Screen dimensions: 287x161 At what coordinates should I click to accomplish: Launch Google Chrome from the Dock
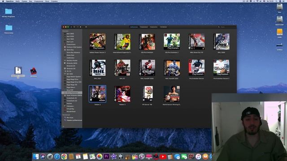pos(64,157)
